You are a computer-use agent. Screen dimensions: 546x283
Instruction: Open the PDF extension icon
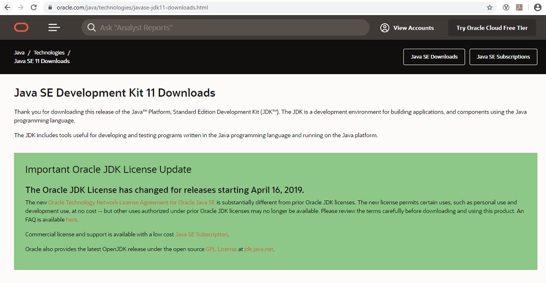[519, 7]
